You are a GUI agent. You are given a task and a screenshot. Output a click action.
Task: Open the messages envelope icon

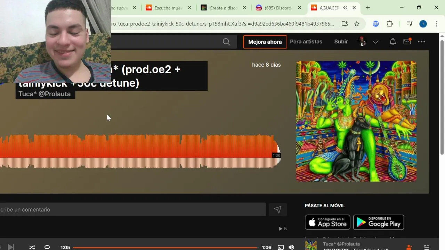pyautogui.click(x=407, y=41)
